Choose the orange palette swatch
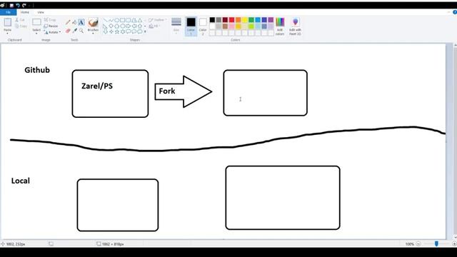Screen dimensions: 457x257 238,20
